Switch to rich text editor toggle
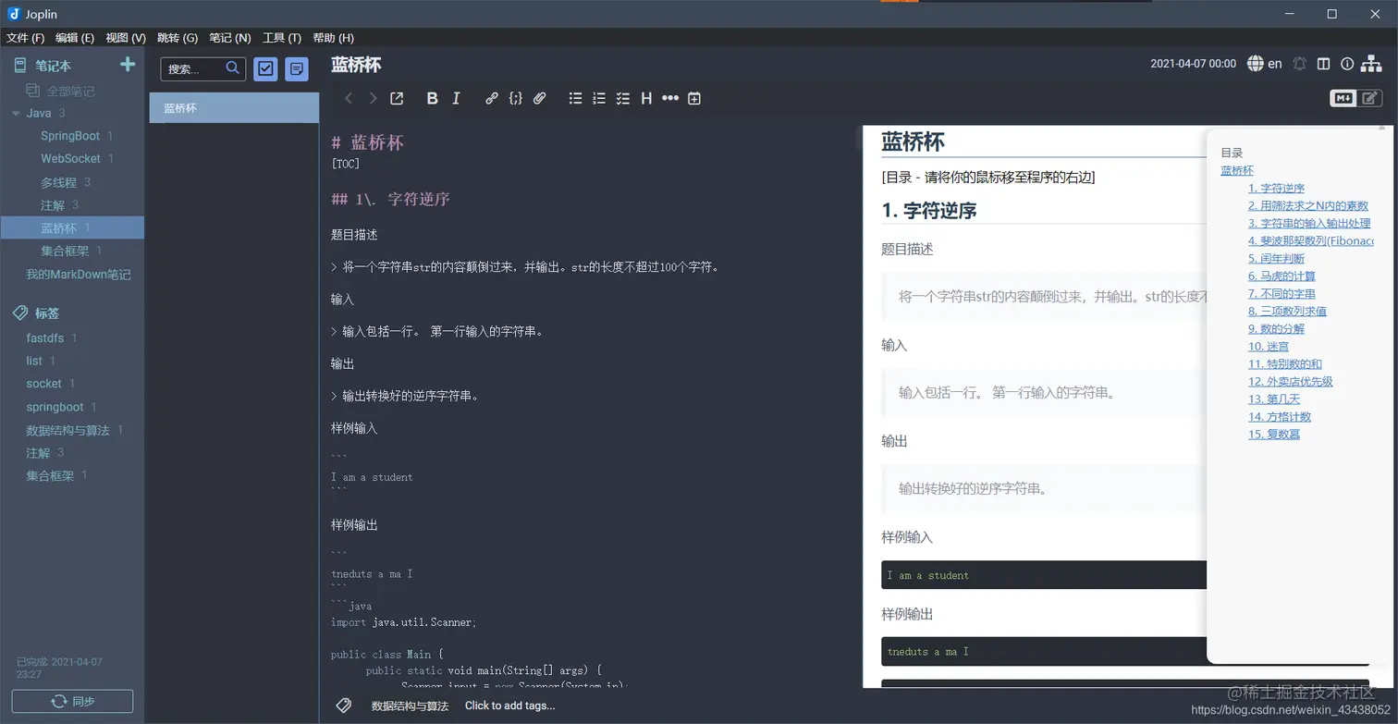Viewport: 1398px width, 724px height. [x=1369, y=98]
